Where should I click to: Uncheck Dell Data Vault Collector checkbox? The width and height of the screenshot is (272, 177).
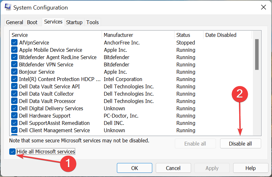[14, 94]
